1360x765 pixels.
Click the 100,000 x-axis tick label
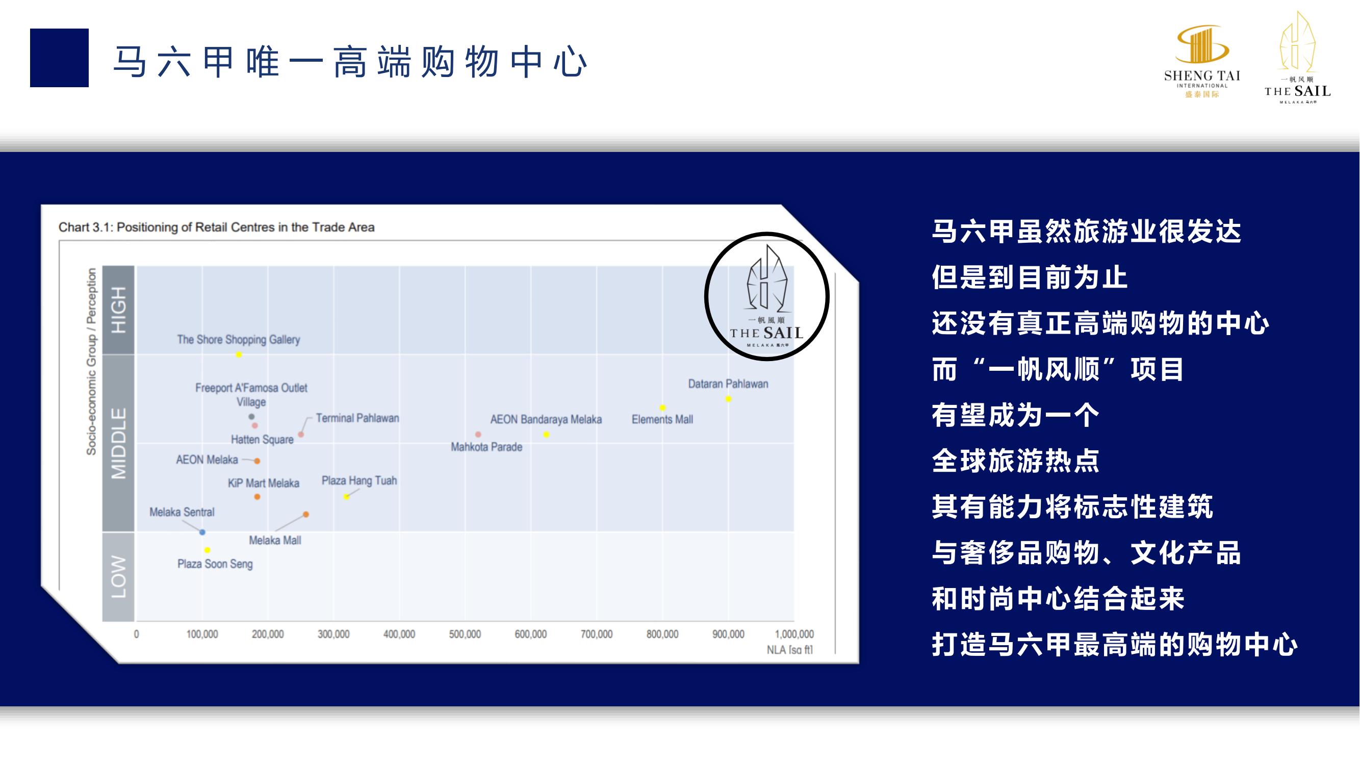point(202,634)
